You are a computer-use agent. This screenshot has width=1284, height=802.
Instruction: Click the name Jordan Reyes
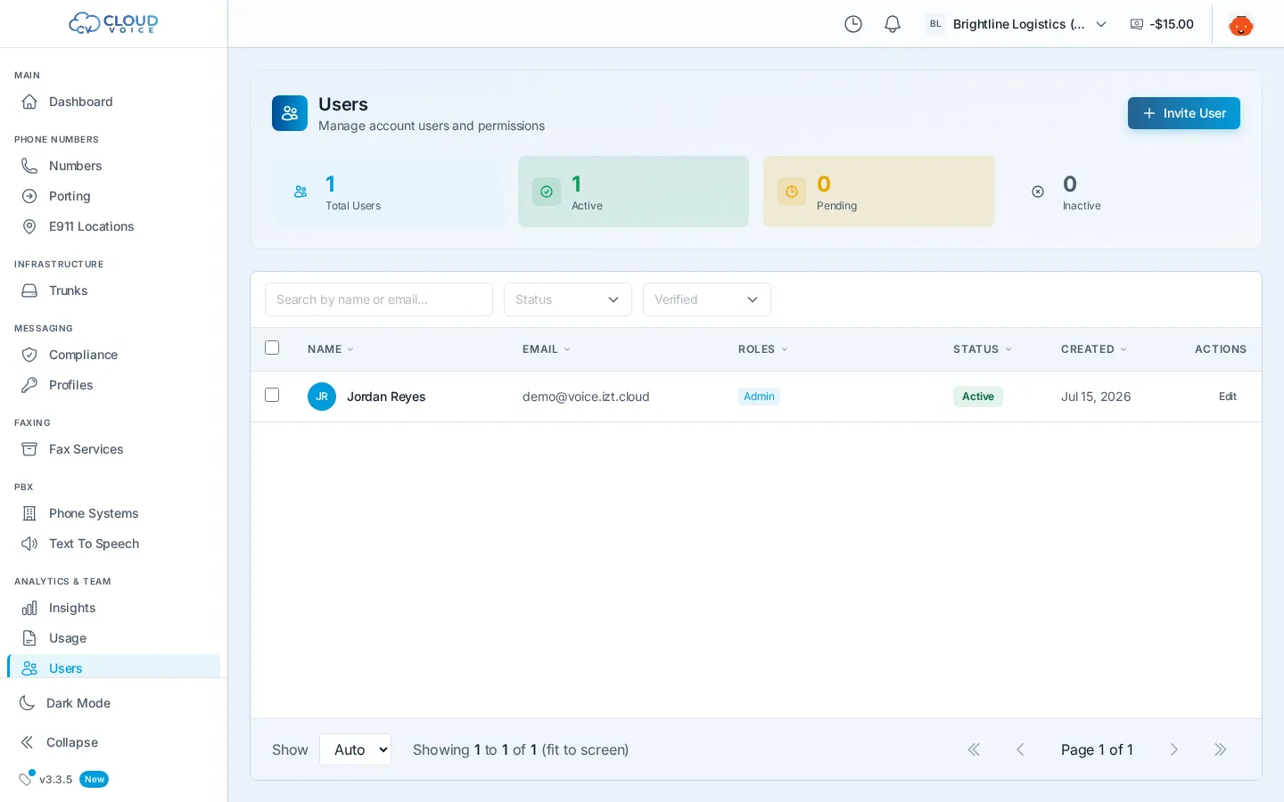pos(386,397)
